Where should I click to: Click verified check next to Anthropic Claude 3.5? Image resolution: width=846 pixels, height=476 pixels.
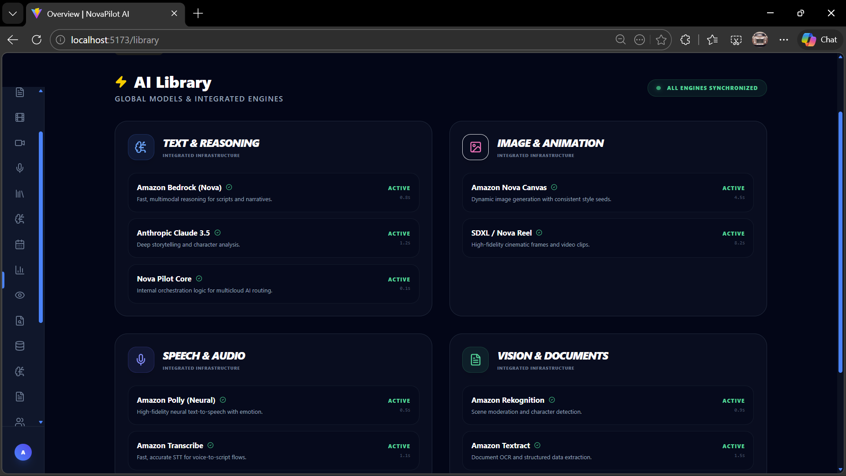217,233
